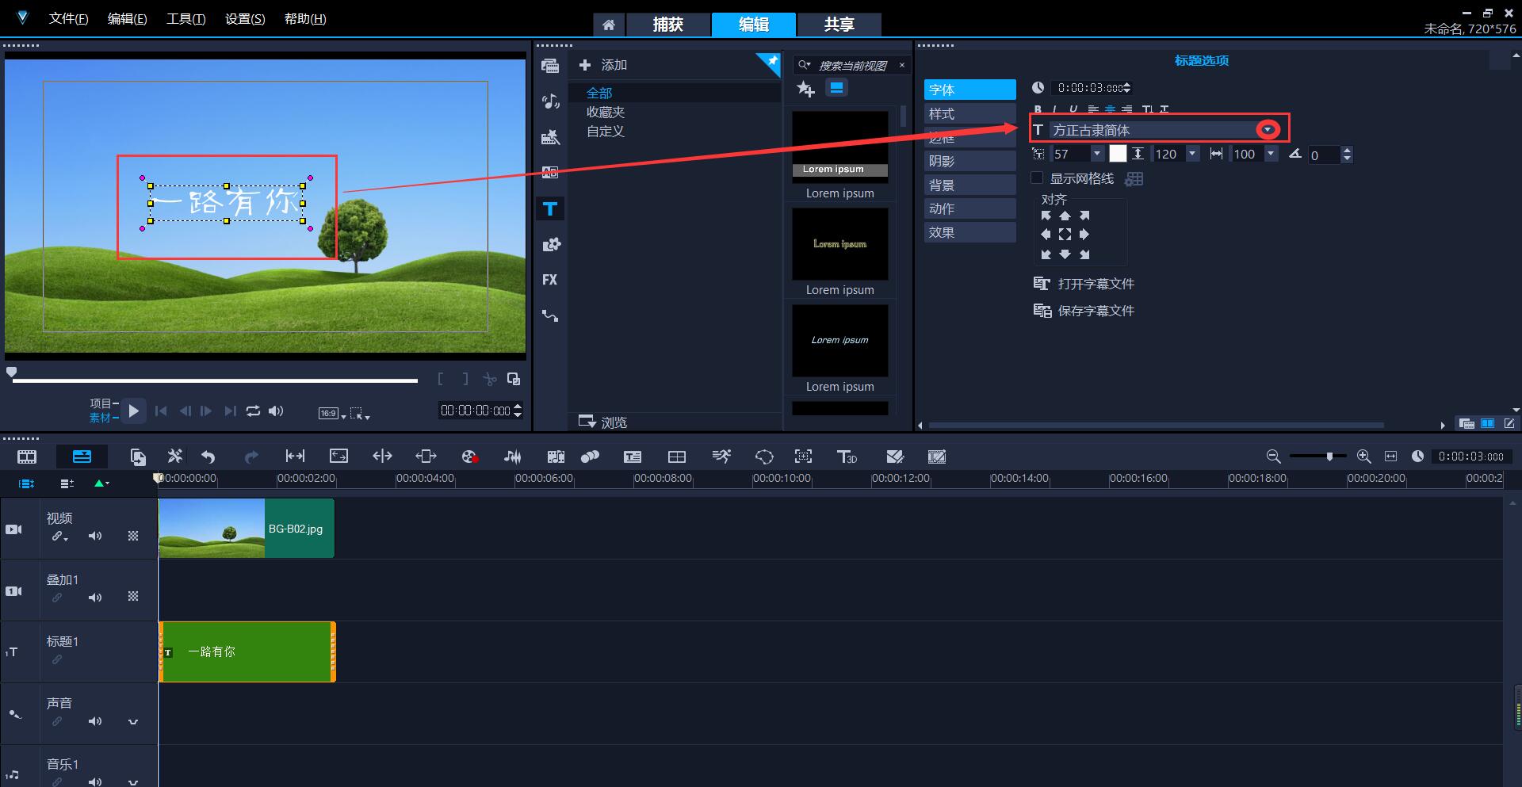Image resolution: width=1522 pixels, height=787 pixels.
Task: Open the 3D title editor icon
Action: (847, 457)
